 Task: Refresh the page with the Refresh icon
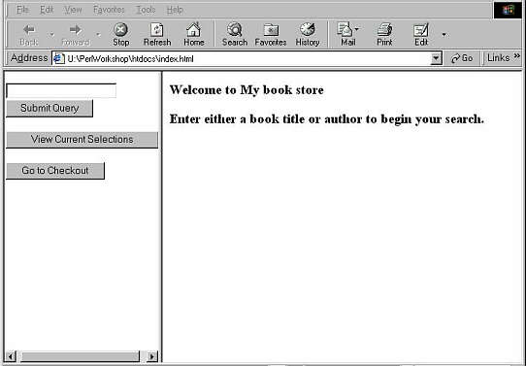point(156,30)
